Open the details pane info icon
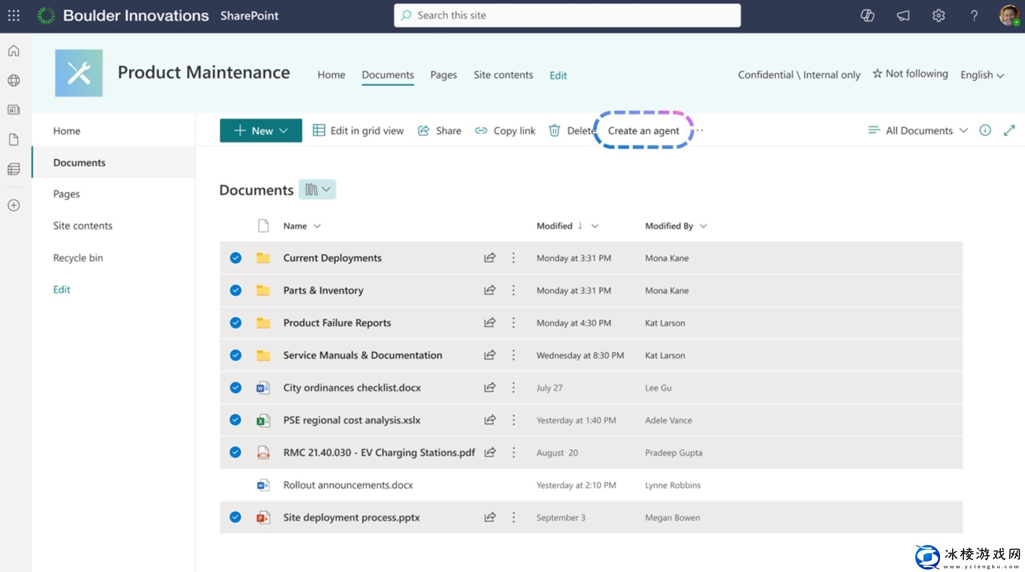Screen dimensions: 1025x572 pyautogui.click(x=985, y=130)
